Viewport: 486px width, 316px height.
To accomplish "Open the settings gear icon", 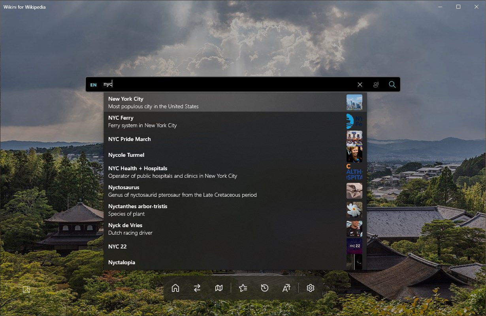I will click(x=311, y=288).
